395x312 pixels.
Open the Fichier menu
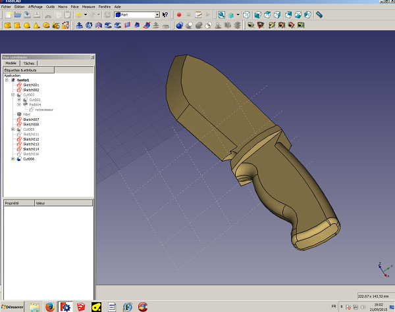[6, 7]
